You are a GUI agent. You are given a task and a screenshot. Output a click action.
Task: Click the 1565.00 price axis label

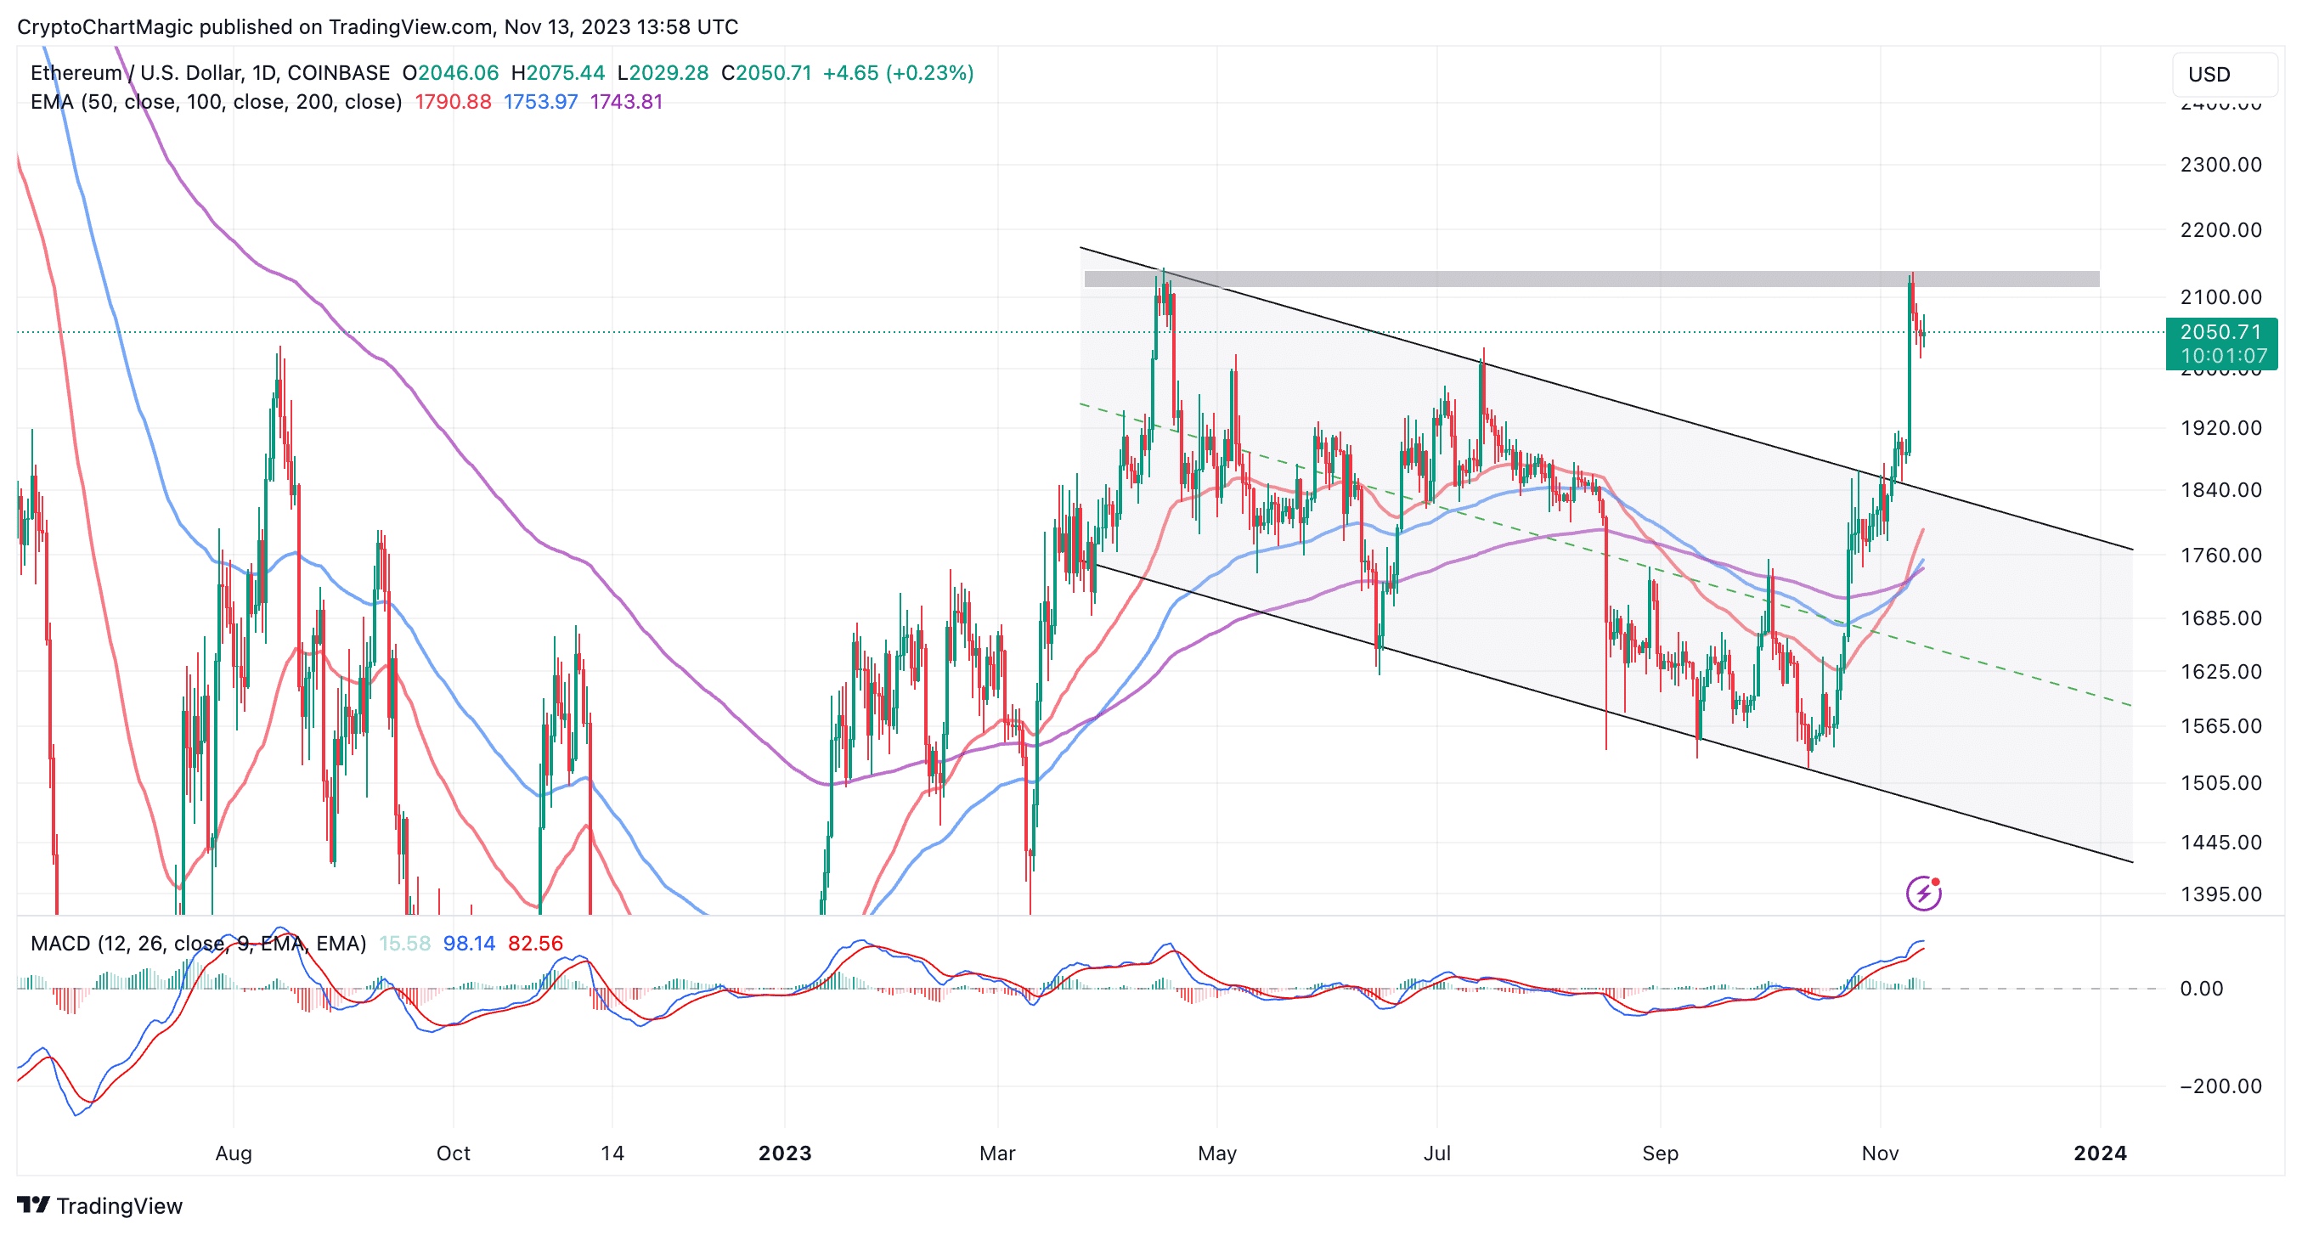2220,725
